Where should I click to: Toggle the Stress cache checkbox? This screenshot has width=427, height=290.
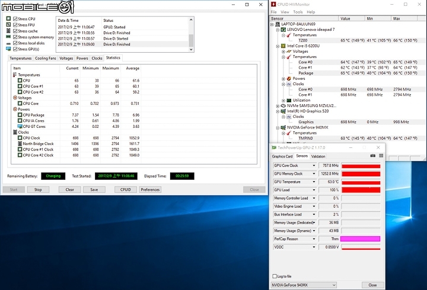coord(15,31)
